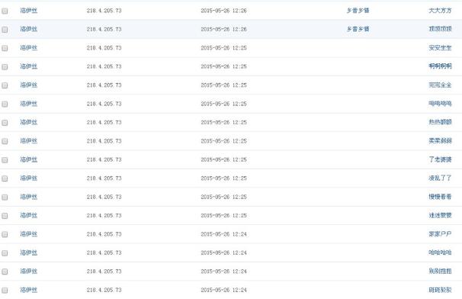Click the 安安生生 link
This screenshot has height=299, width=462.
click(440, 48)
